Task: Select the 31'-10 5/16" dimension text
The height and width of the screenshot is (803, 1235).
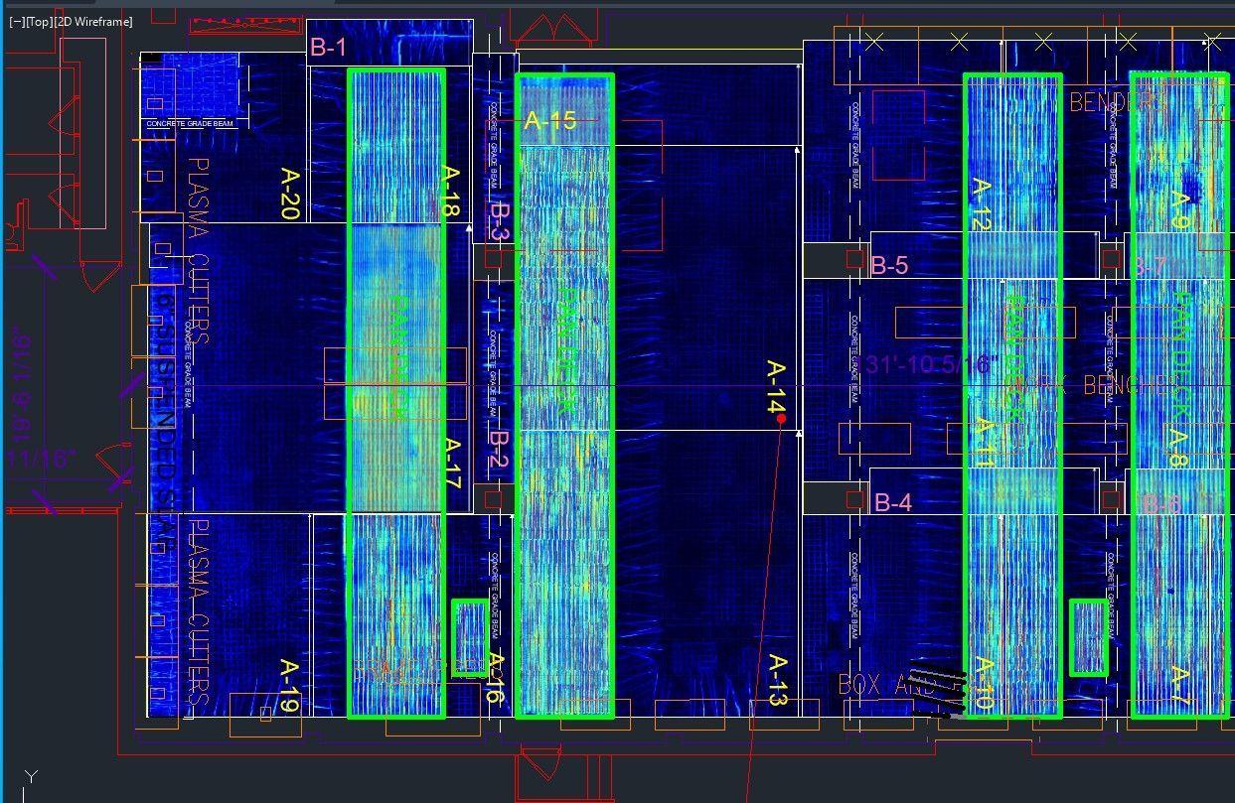Action: click(x=930, y=364)
